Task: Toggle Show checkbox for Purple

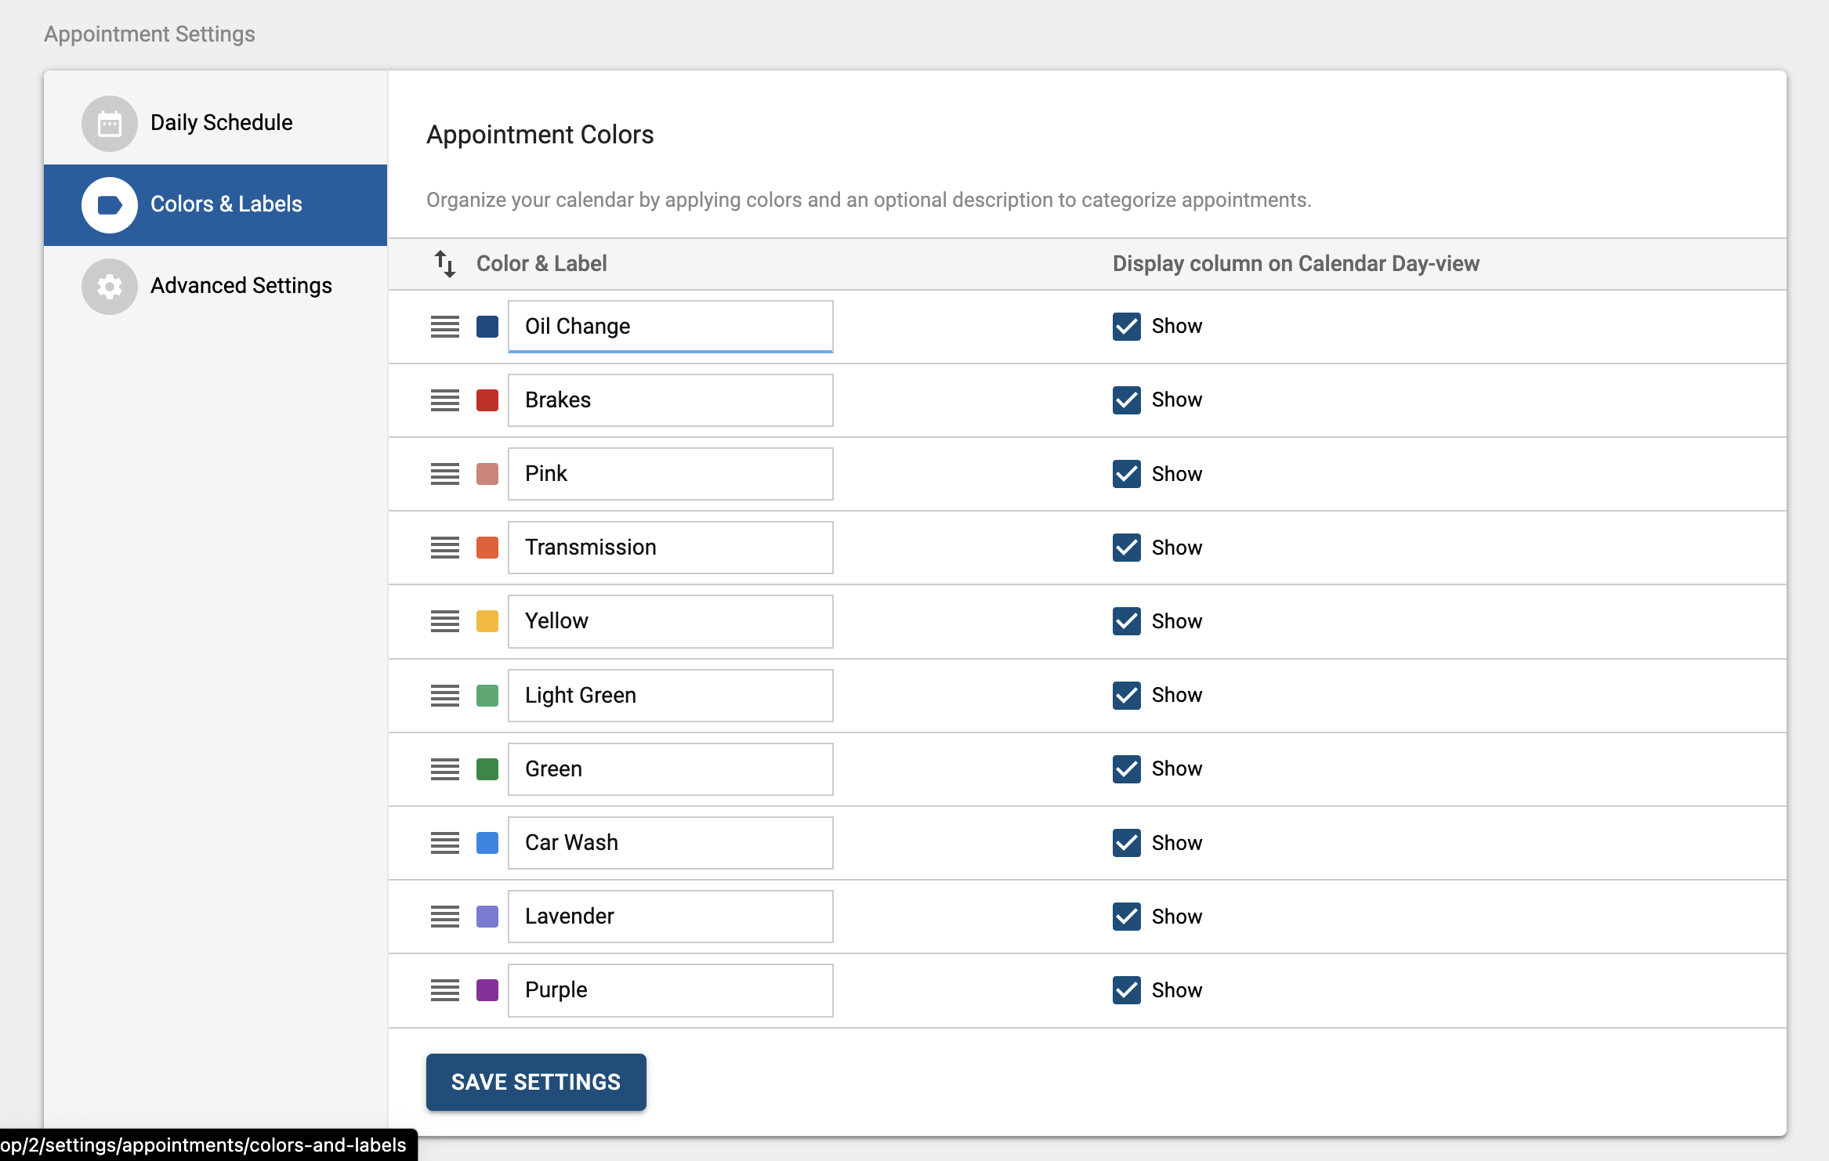Action: [x=1127, y=990]
